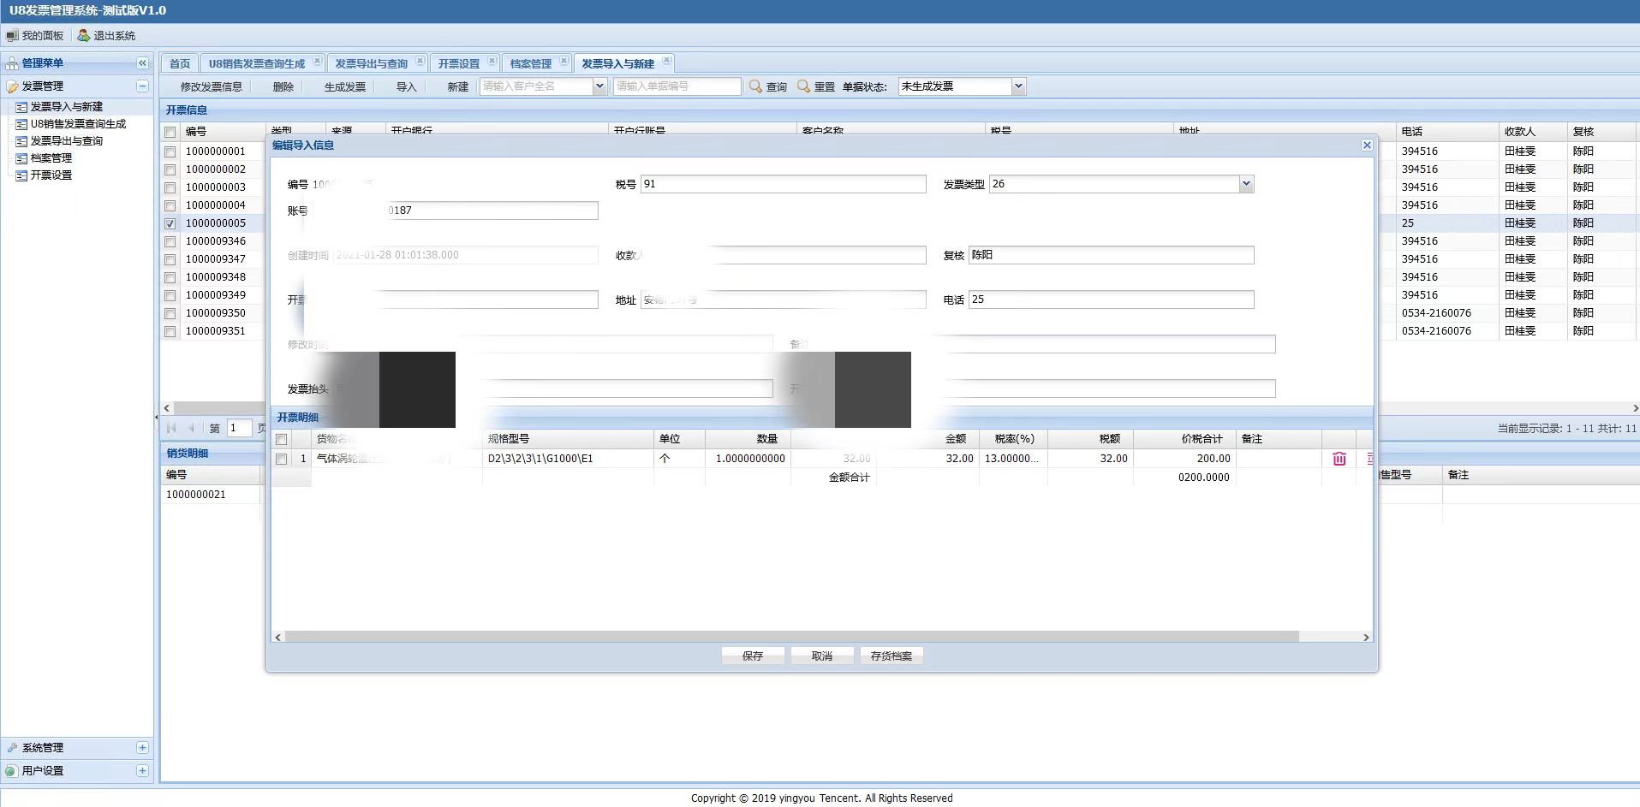Screen dimensions: 1640x807
Task: Check row 1000000003 checkbox
Action: [x=170, y=187]
